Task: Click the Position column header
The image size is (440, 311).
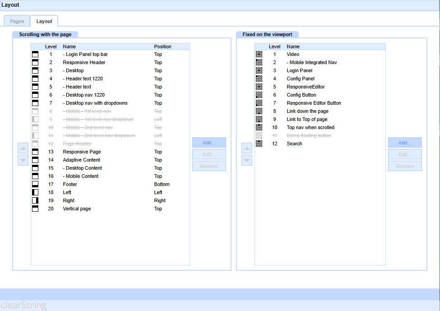Action: (x=163, y=46)
